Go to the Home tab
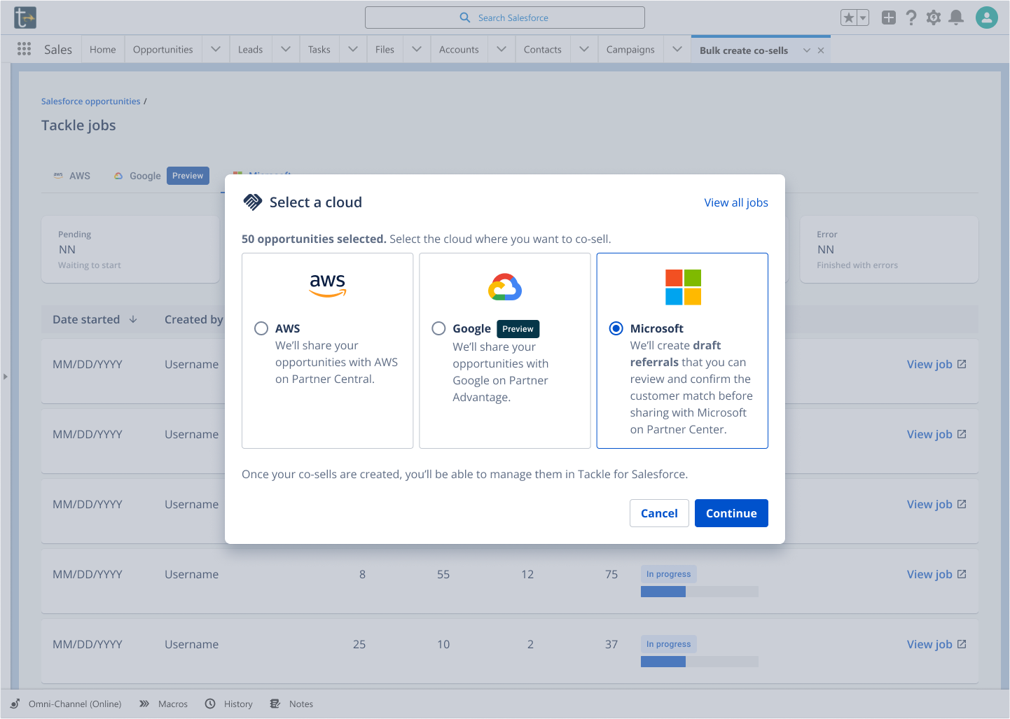This screenshot has height=719, width=1010. click(x=103, y=50)
